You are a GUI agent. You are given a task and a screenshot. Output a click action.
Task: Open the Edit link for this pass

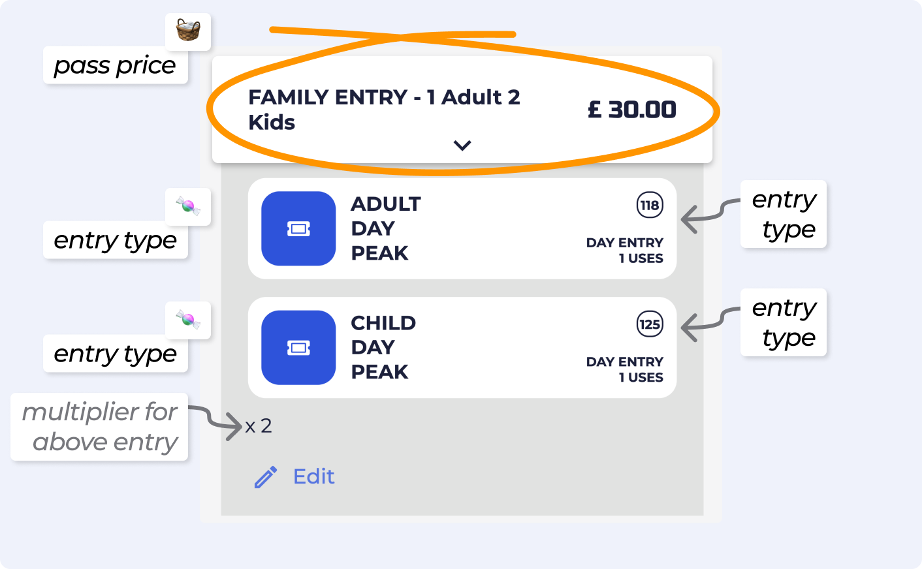[x=313, y=477]
